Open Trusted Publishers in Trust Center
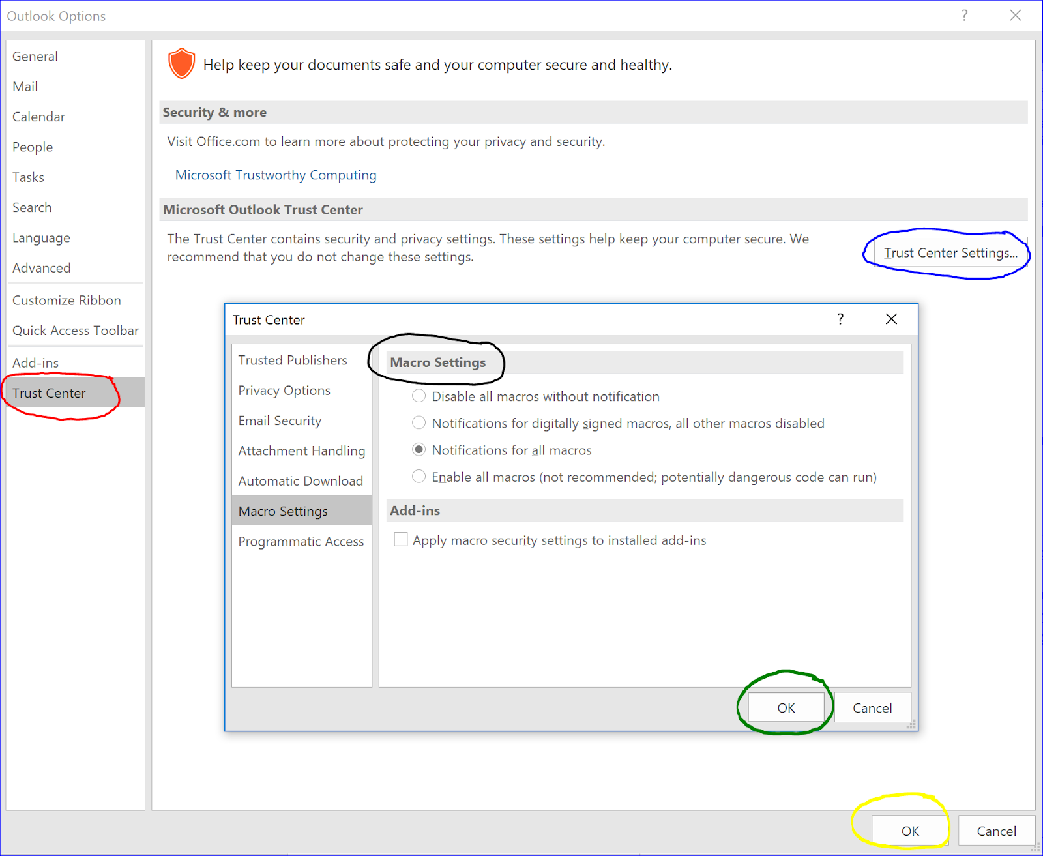The width and height of the screenshot is (1043, 856). (302, 360)
